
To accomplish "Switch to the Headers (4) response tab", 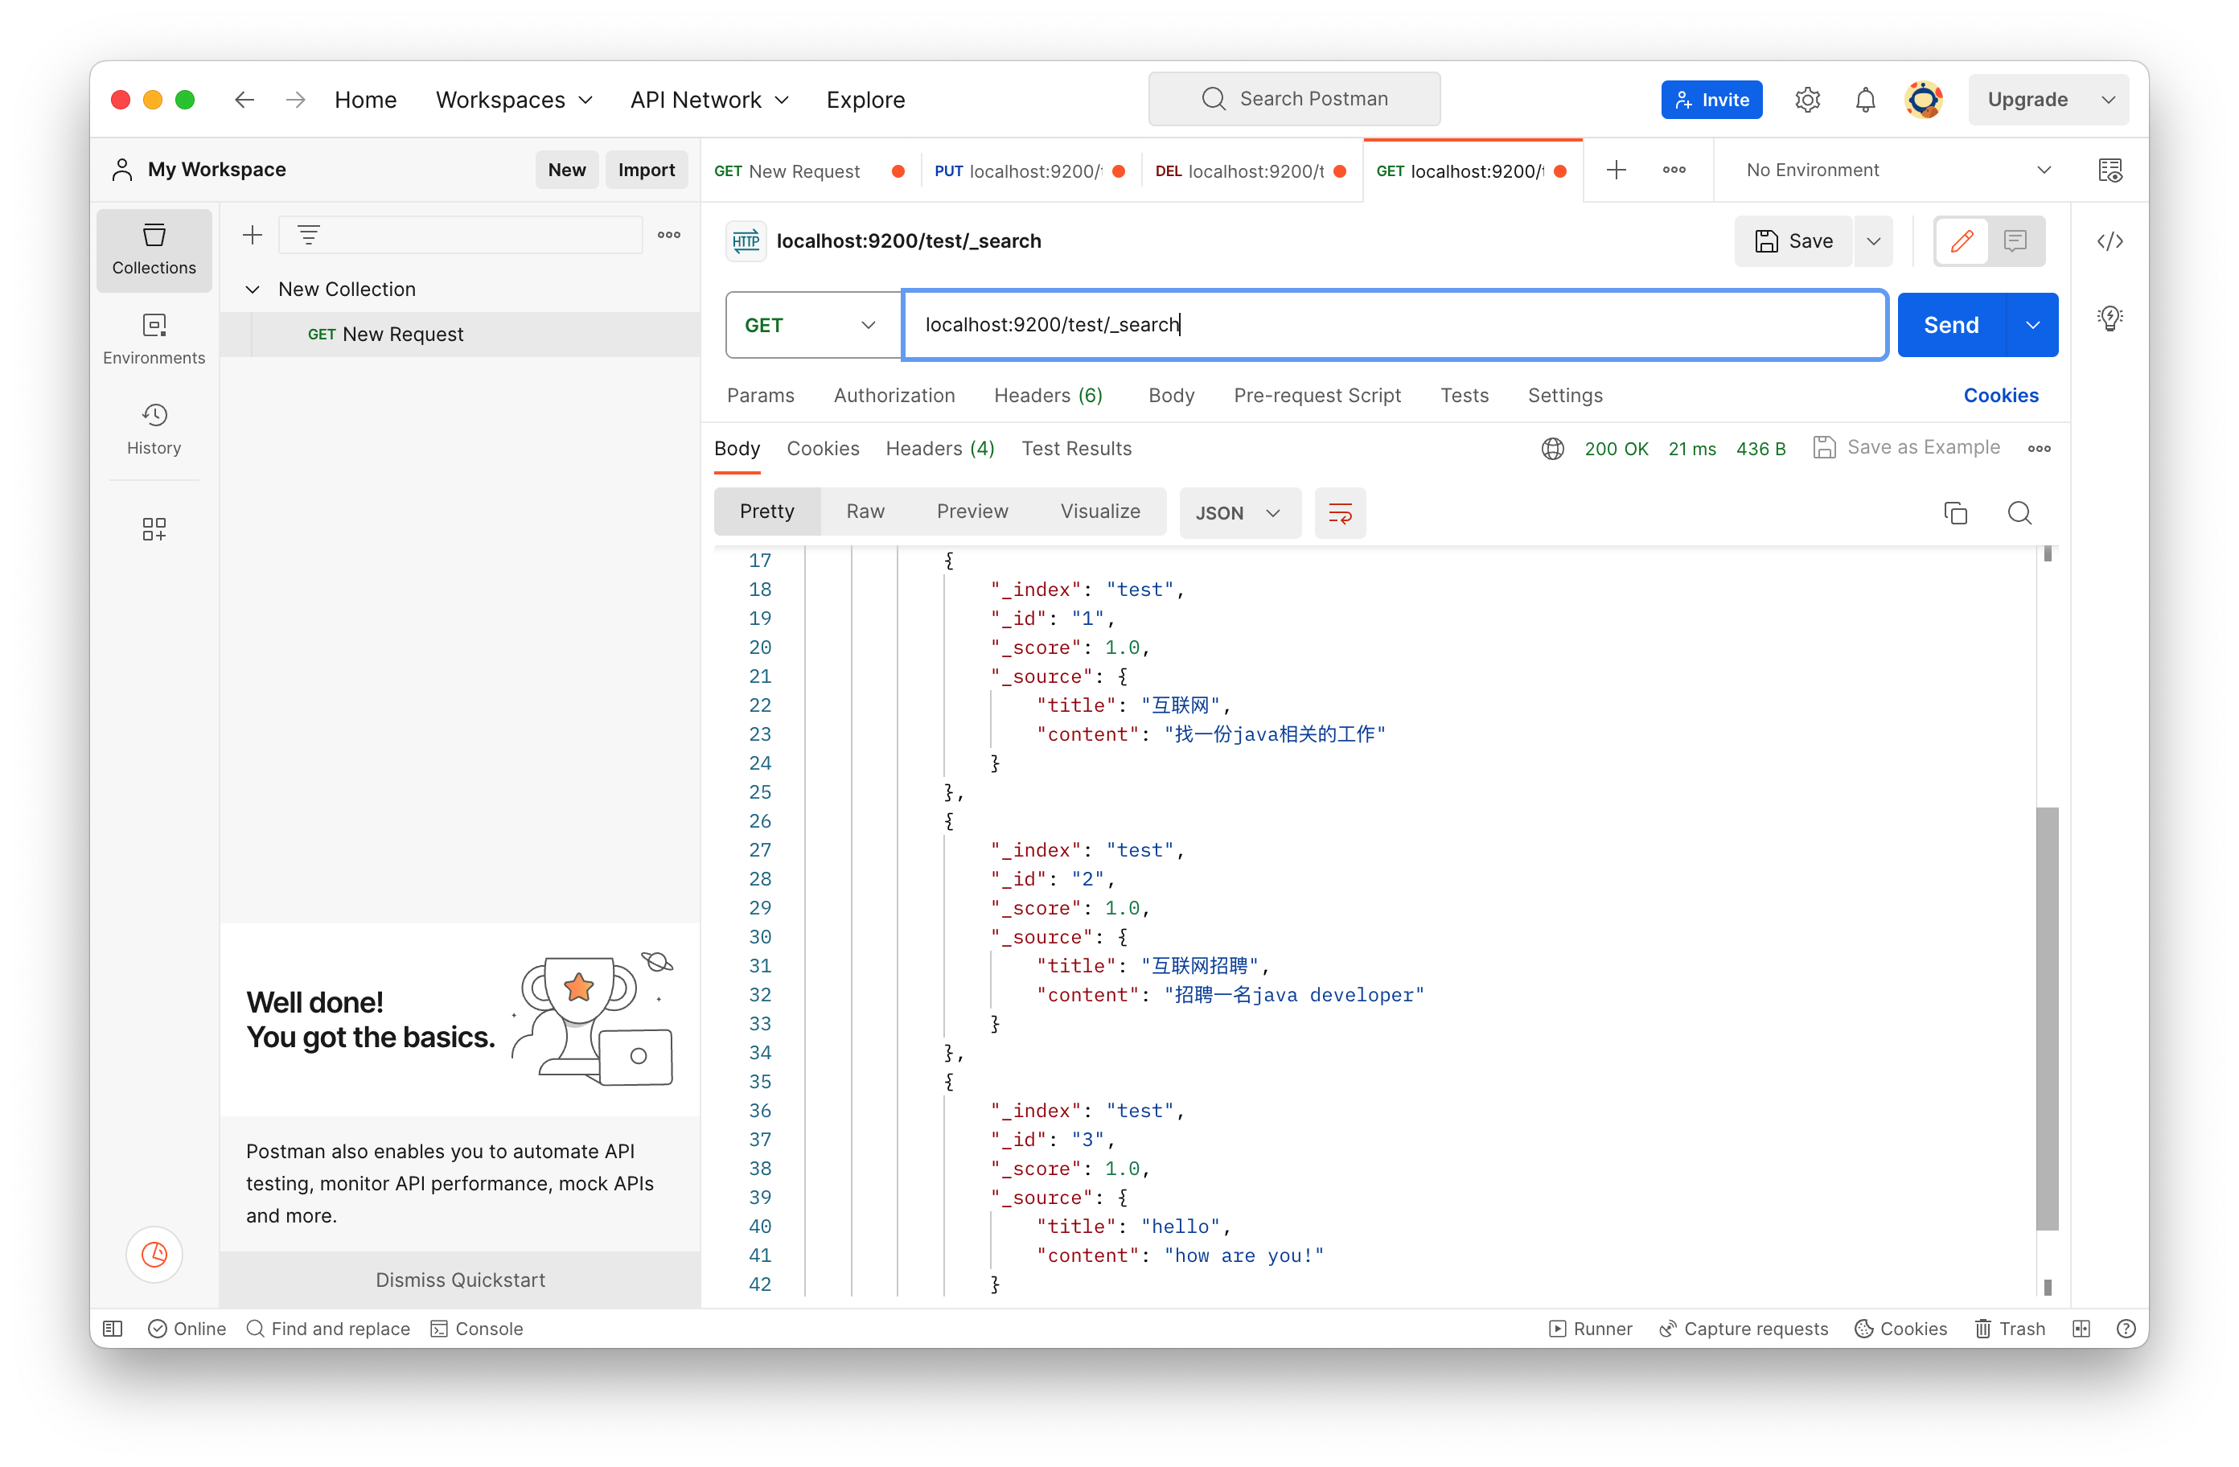I will coord(939,447).
